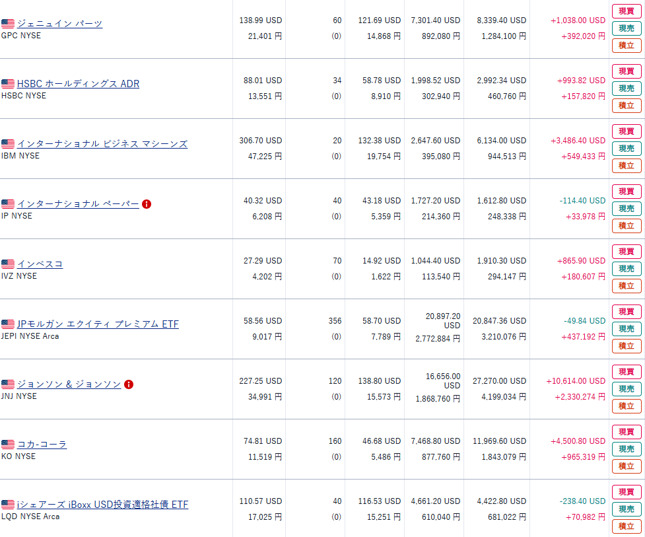The image size is (645, 537).
Task: Click the US flag icon next to コカ-コーラ
Action: [8, 445]
